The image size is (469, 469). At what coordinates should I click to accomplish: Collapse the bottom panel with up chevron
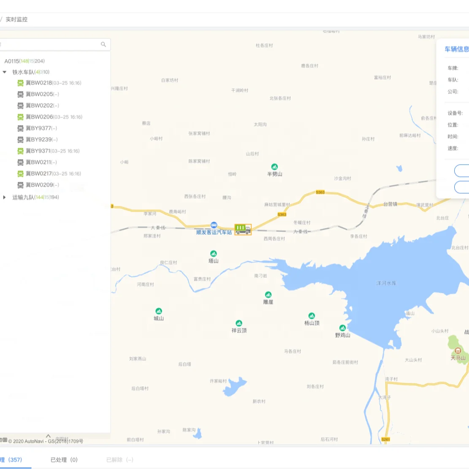[x=48, y=436]
